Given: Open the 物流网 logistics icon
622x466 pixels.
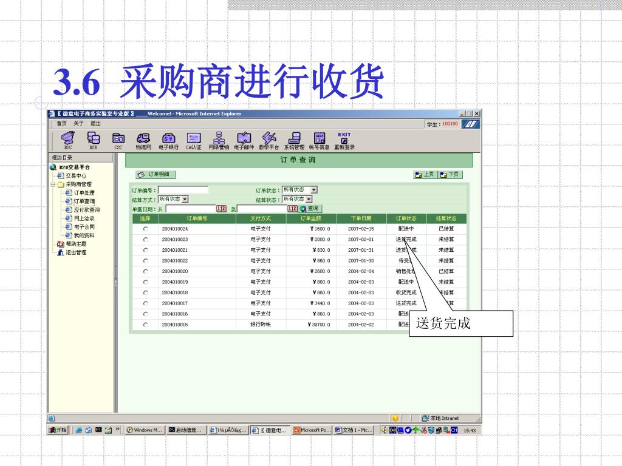Looking at the screenshot, I should pyautogui.click(x=143, y=140).
